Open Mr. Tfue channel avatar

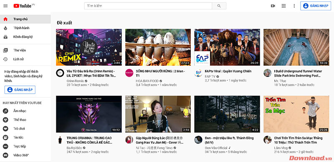point(267,73)
